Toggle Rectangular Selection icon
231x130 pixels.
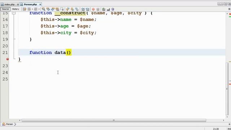[62, 9]
